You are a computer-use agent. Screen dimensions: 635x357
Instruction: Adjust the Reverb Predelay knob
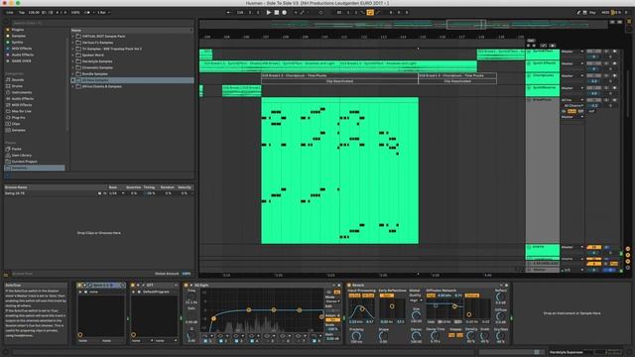[x=356, y=336]
